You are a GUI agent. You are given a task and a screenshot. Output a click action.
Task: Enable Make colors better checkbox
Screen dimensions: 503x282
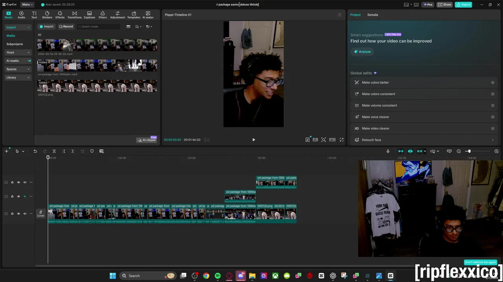[x=493, y=83]
